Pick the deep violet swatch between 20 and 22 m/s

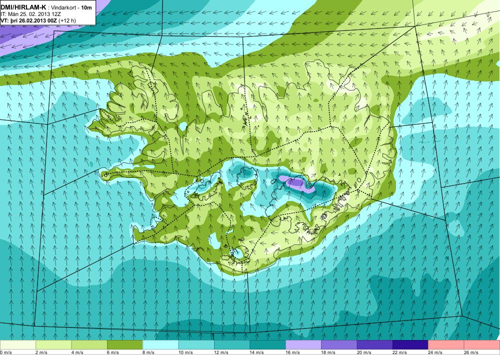pos(375,345)
